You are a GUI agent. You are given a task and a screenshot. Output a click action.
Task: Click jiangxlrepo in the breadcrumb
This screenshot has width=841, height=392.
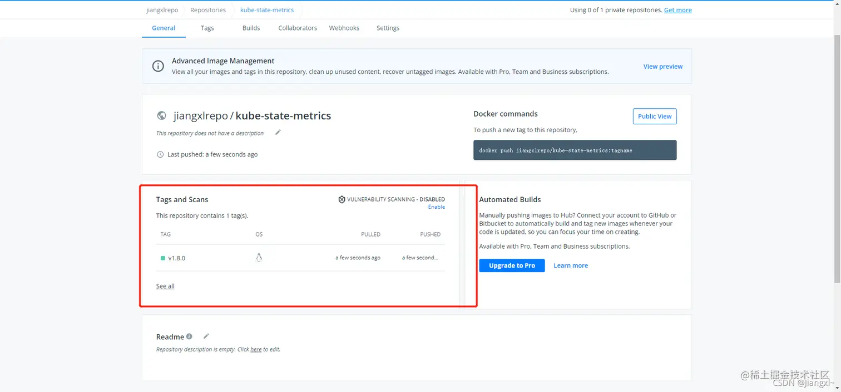[162, 10]
